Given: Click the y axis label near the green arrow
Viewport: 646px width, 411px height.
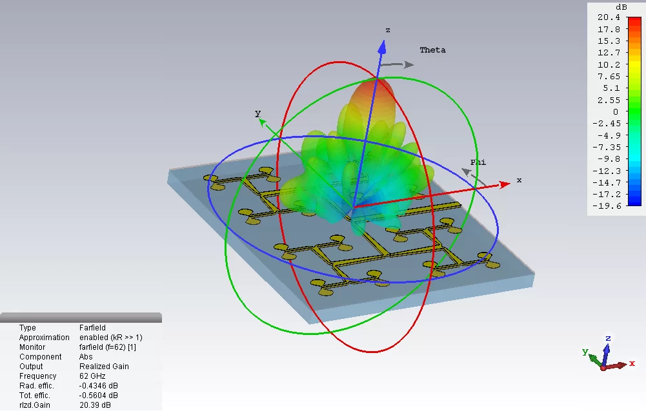Looking at the screenshot, I should (258, 113).
